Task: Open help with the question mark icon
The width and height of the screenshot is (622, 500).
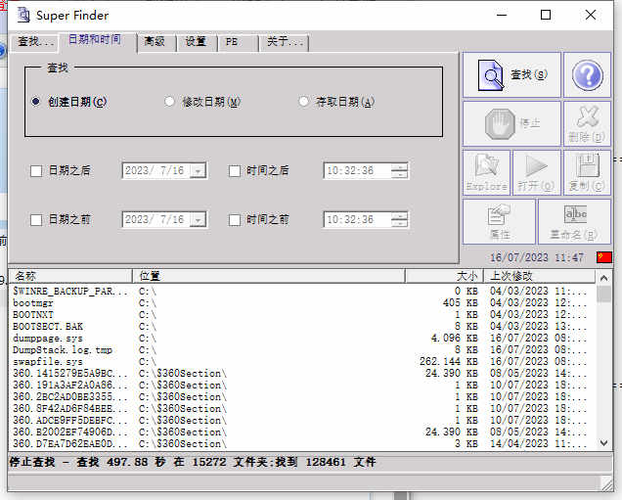Action: [587, 75]
